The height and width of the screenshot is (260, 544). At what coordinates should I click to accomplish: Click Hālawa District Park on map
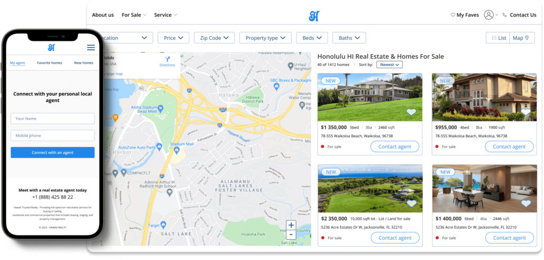[x=253, y=99]
